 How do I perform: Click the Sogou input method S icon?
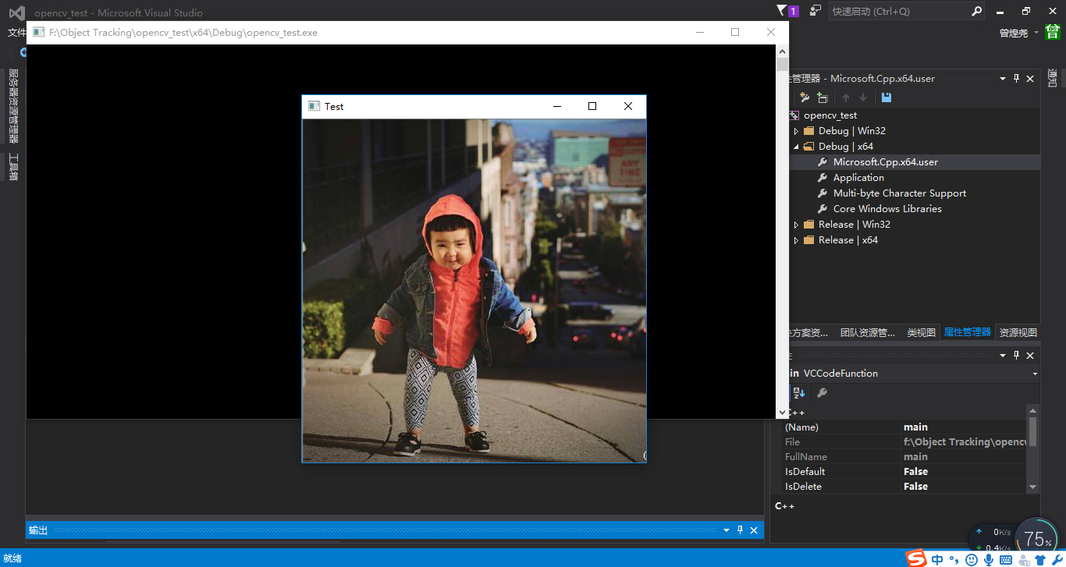coord(916,558)
